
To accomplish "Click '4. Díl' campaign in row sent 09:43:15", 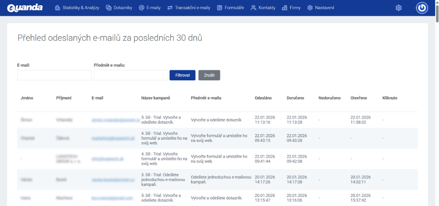I will [164, 138].
